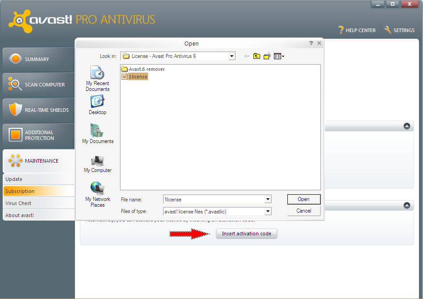Go up one level in the dialog
The height and width of the screenshot is (299, 423).
pos(257,56)
